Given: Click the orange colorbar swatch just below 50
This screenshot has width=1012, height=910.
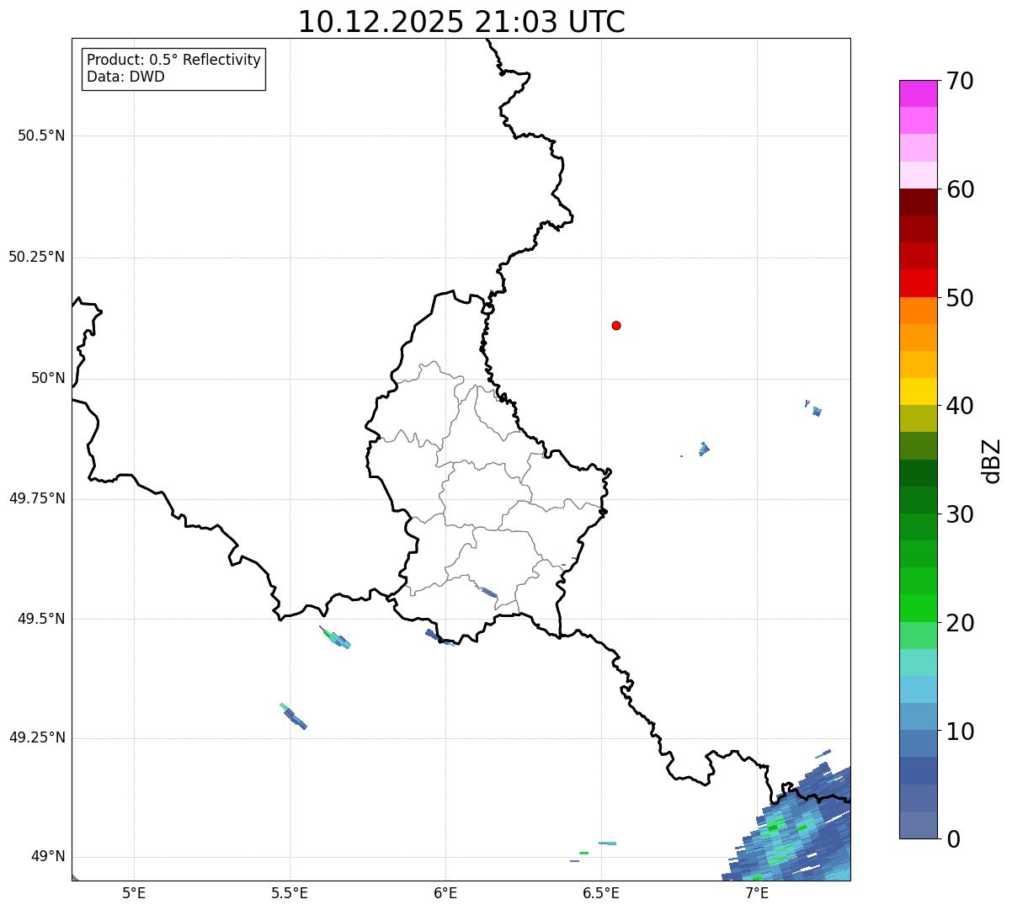Looking at the screenshot, I should tap(918, 311).
